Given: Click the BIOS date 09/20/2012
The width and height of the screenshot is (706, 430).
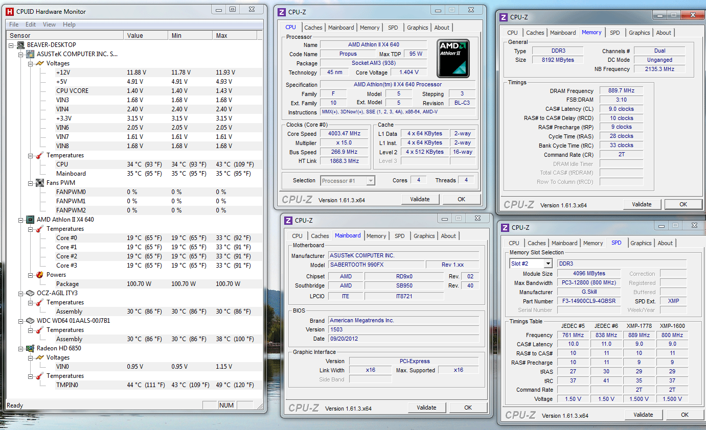Looking at the screenshot, I should pyautogui.click(x=404, y=339).
